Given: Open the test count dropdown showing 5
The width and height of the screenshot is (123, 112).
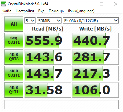Looking at the screenshot, I should point(30,20).
